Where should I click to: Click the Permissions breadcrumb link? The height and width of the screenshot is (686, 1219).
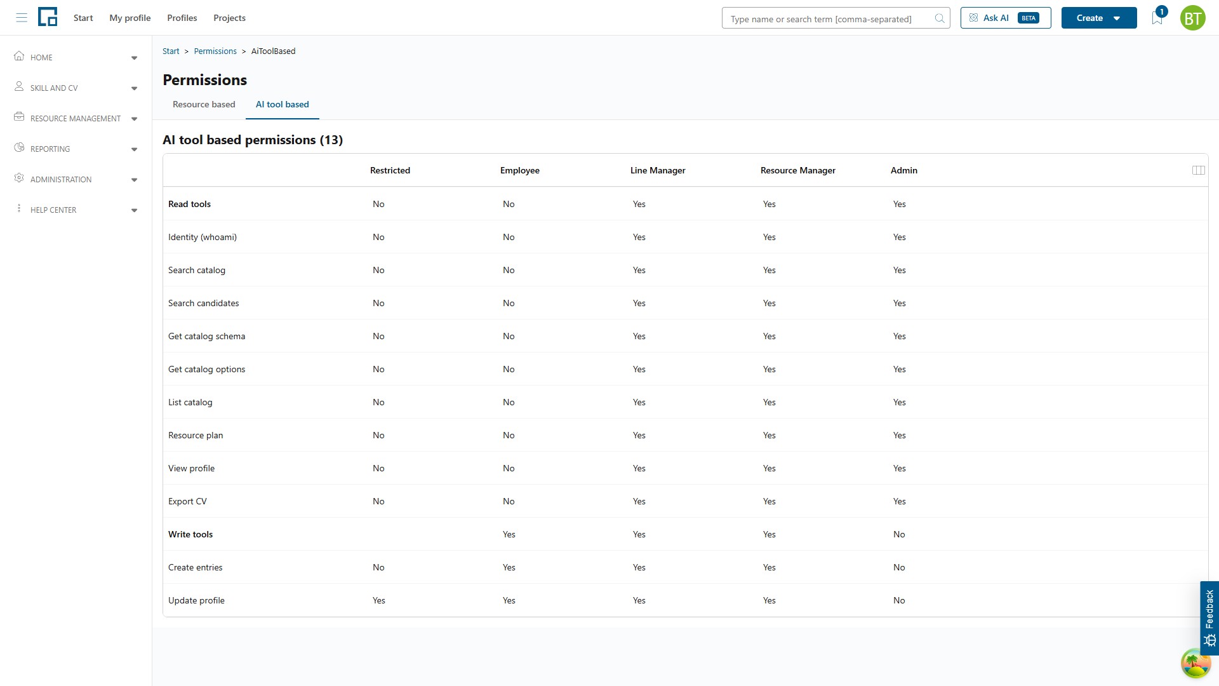tap(215, 51)
